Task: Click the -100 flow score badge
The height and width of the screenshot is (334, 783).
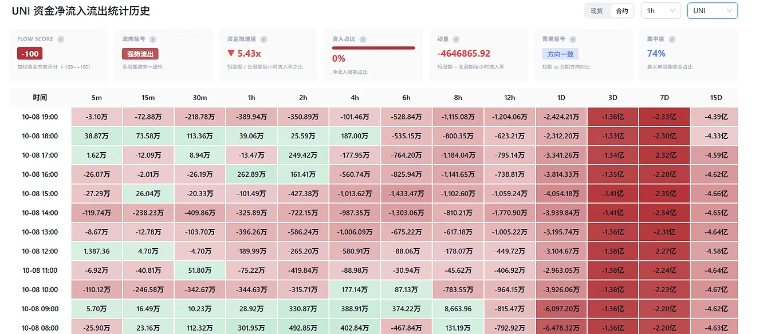Action: pyautogui.click(x=30, y=54)
